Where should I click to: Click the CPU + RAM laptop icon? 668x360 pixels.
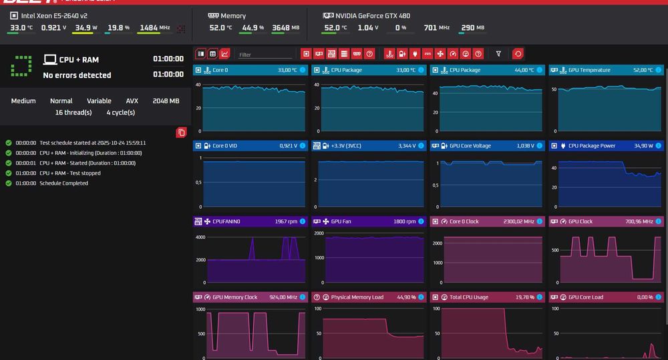50,59
